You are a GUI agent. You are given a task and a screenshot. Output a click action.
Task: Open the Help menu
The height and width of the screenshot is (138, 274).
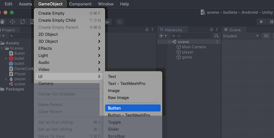click(125, 4)
